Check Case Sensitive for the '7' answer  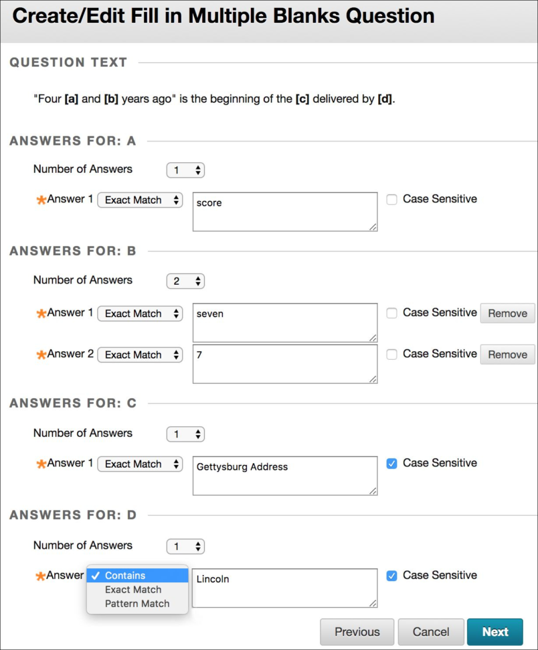coord(392,354)
